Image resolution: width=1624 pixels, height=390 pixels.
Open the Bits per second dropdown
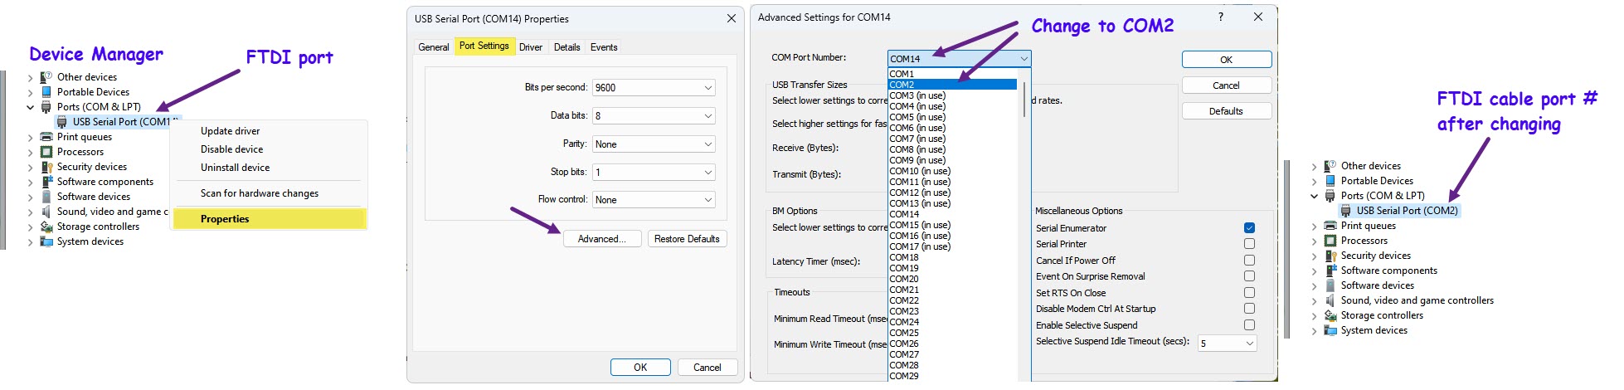coord(654,87)
